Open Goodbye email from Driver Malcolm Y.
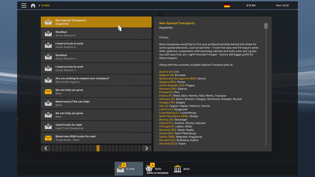Viewport: 315px width, 177px height. point(96,57)
